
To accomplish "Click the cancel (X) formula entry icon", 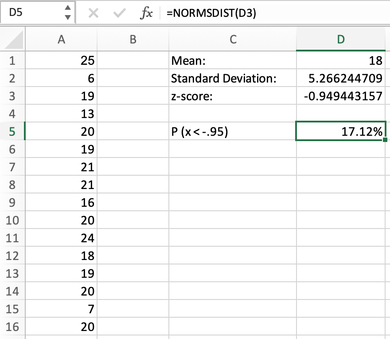I will click(x=94, y=14).
